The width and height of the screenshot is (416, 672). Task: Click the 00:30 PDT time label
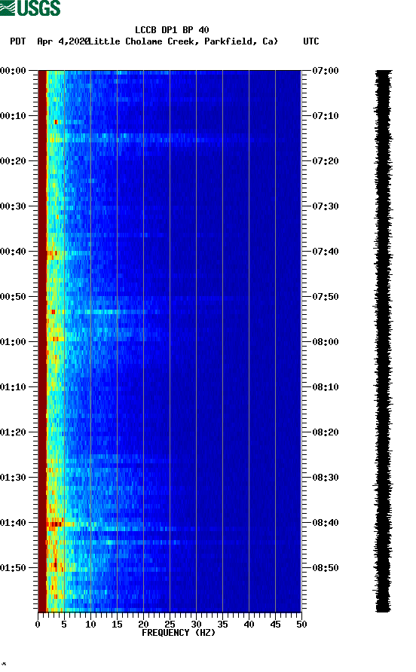(x=13, y=206)
